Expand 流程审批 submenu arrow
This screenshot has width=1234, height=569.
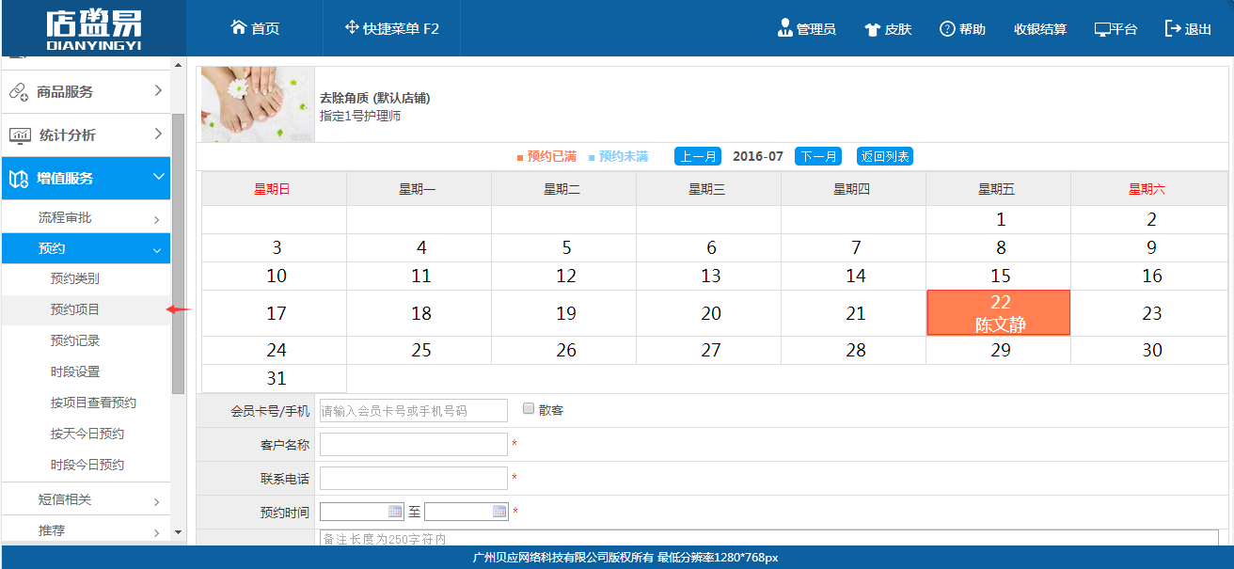pos(157,220)
